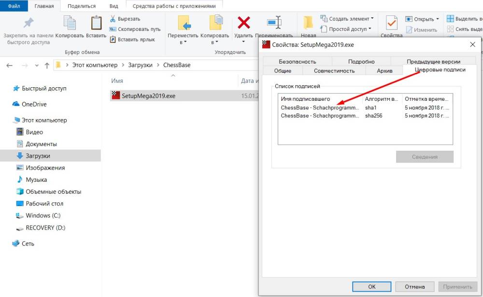Close the Свойства dialog window

pos(472,44)
